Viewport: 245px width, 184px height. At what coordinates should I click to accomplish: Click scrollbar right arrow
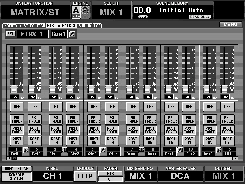235,158
